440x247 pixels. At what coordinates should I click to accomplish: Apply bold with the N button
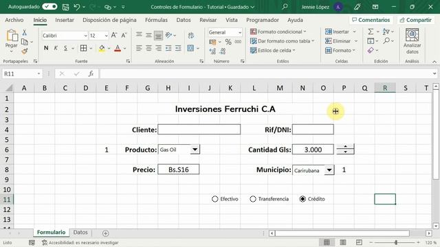[x=46, y=48]
